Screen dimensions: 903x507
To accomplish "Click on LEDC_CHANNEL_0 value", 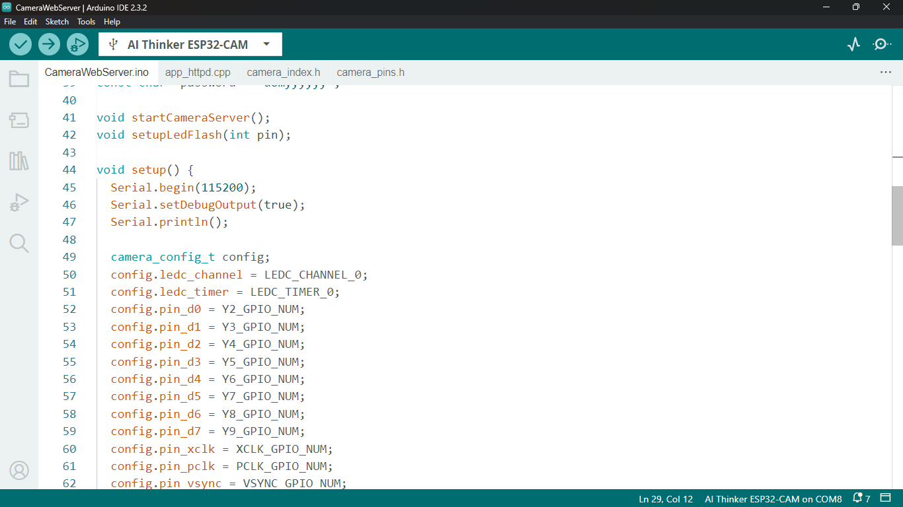I will [313, 275].
